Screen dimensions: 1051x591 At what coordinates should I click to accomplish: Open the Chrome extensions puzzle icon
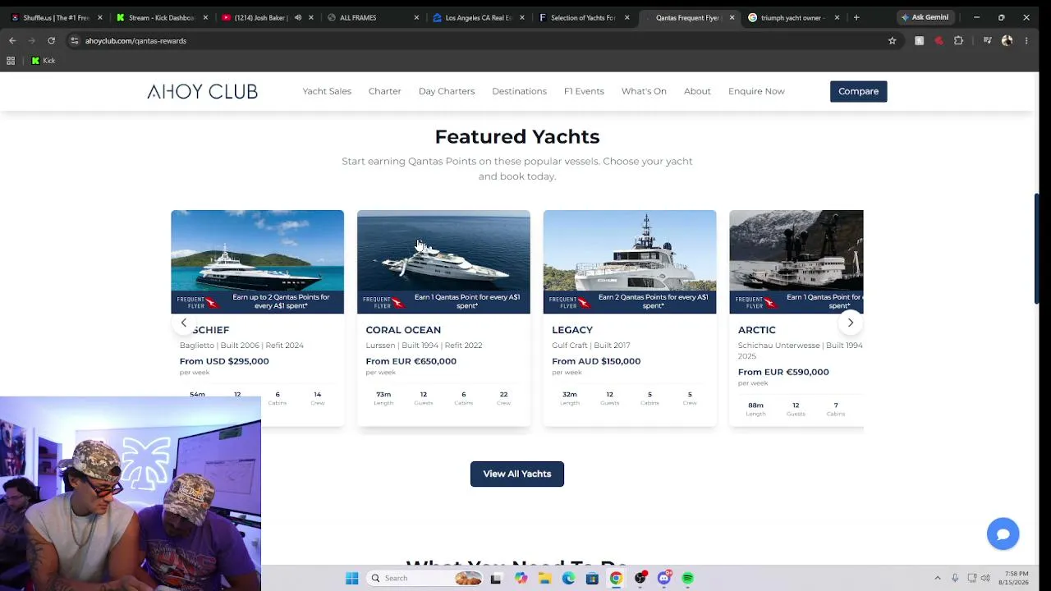click(x=958, y=40)
